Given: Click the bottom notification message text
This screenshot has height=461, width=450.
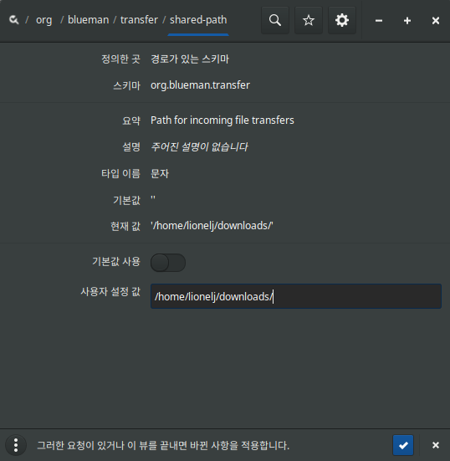Looking at the screenshot, I should (x=163, y=445).
